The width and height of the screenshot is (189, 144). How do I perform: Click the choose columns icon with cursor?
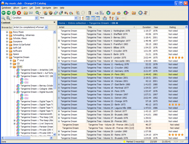click(x=117, y=18)
